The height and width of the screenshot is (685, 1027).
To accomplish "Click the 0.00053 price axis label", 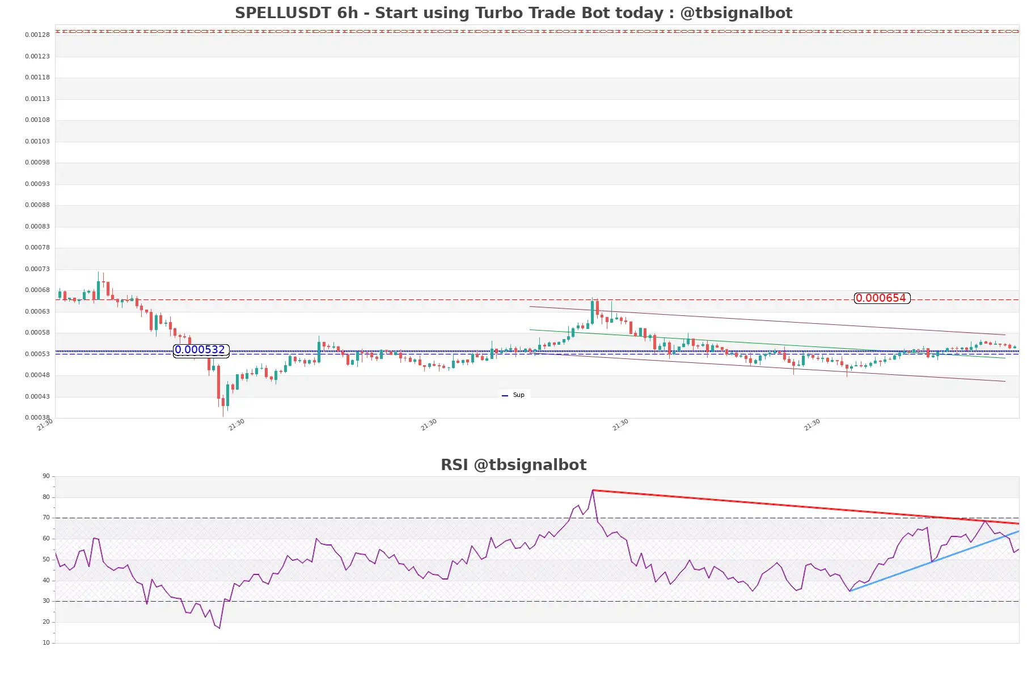I will 37,354.
